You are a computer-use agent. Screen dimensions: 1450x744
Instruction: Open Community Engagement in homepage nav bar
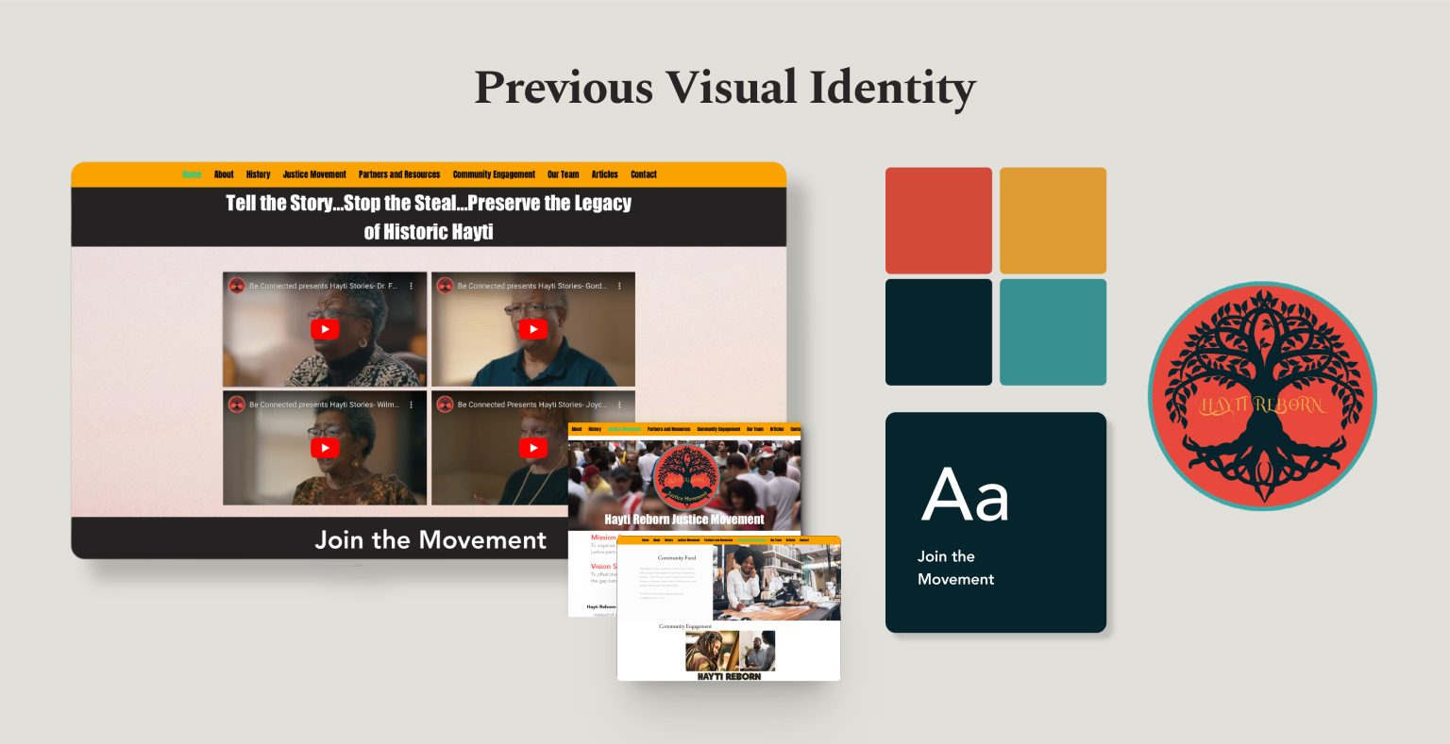coord(494,174)
